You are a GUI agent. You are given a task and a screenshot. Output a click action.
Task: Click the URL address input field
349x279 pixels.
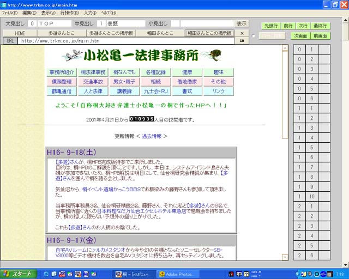125,41
